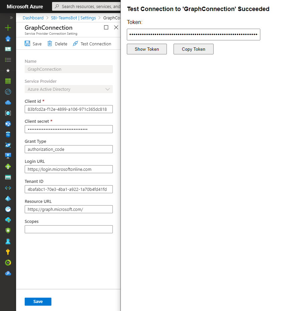Click the Favorites star icon
Screen dimensions: 282x311
[x=8, y=70]
